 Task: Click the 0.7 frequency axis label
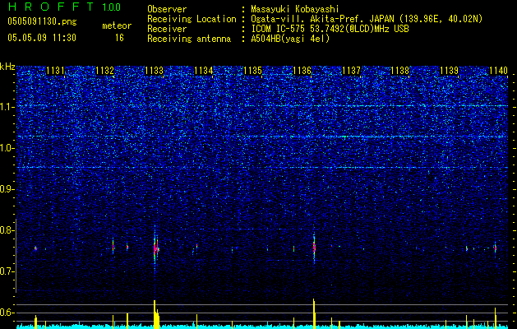[7, 271]
